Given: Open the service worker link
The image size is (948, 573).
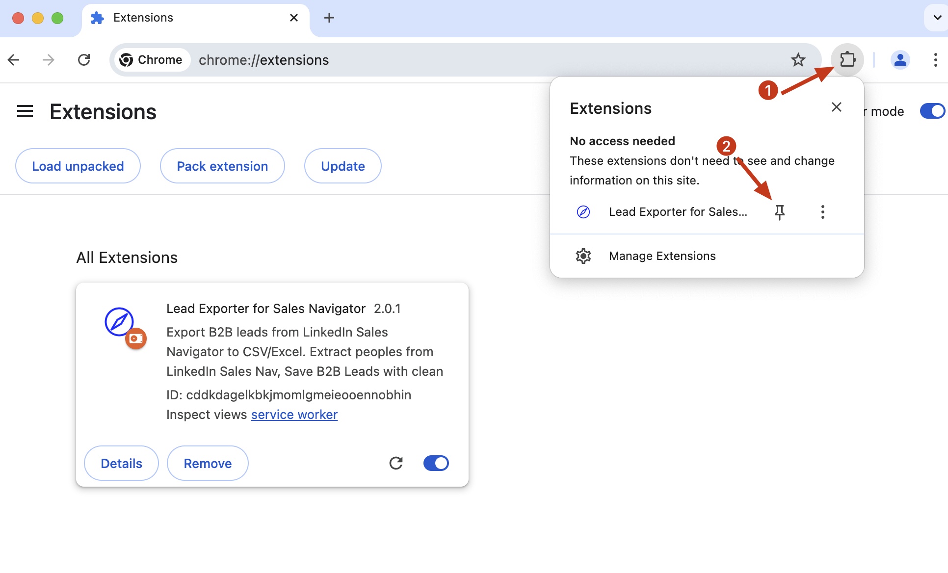Looking at the screenshot, I should click(294, 414).
